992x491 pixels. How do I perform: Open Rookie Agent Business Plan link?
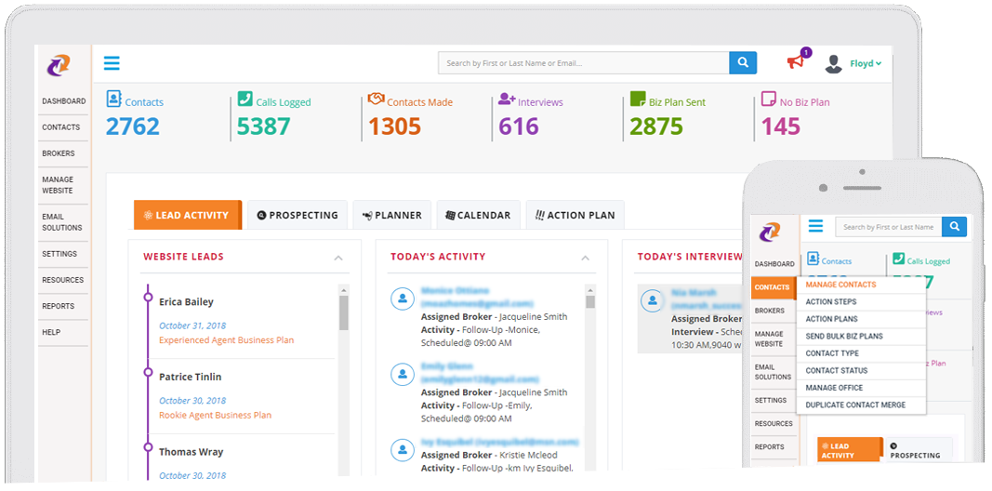click(x=215, y=415)
